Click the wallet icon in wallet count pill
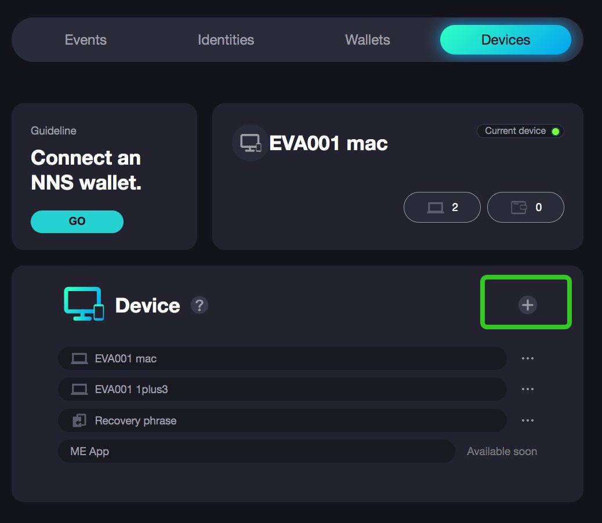The width and height of the screenshot is (602, 523). (518, 208)
